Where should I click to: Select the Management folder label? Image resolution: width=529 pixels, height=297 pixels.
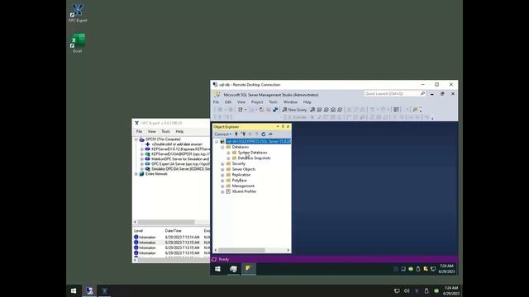243,186
